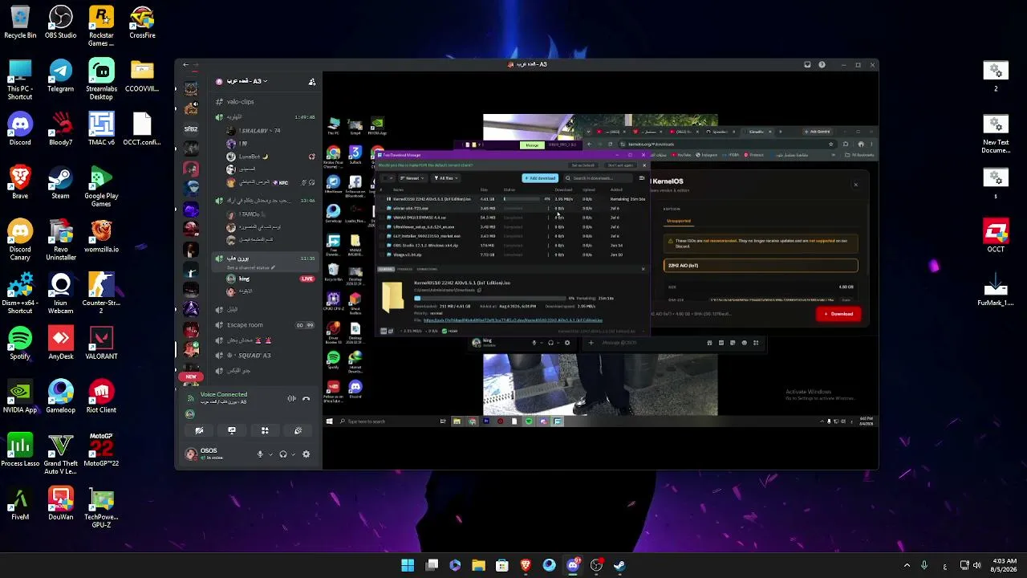Show hidden icons in the system tray
This screenshot has height=578, width=1027.
point(907,565)
